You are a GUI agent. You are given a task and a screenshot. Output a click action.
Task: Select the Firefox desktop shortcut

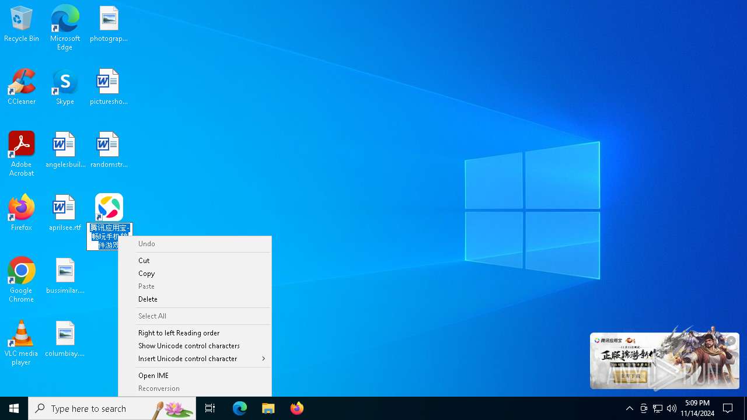(x=22, y=213)
